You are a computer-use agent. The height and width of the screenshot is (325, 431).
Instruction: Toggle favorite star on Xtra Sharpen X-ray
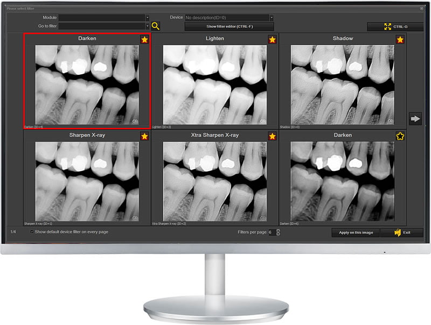pyautogui.click(x=272, y=136)
